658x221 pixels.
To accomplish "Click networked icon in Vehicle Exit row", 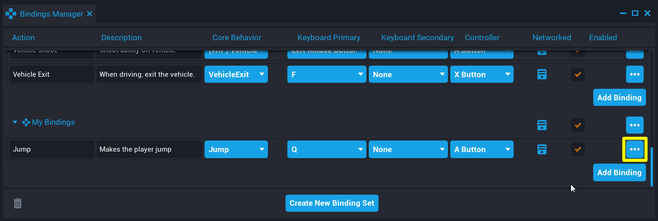I will click(542, 74).
